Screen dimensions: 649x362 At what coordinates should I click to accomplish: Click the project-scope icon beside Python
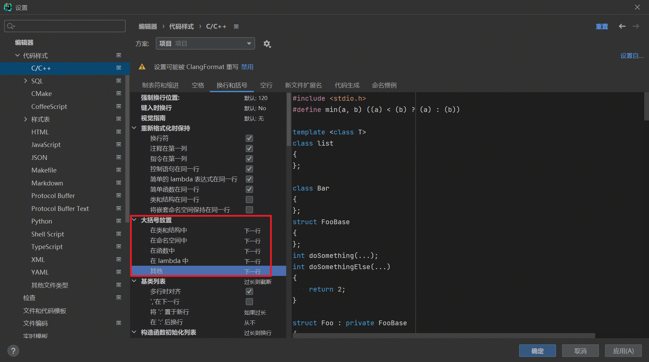tap(119, 221)
